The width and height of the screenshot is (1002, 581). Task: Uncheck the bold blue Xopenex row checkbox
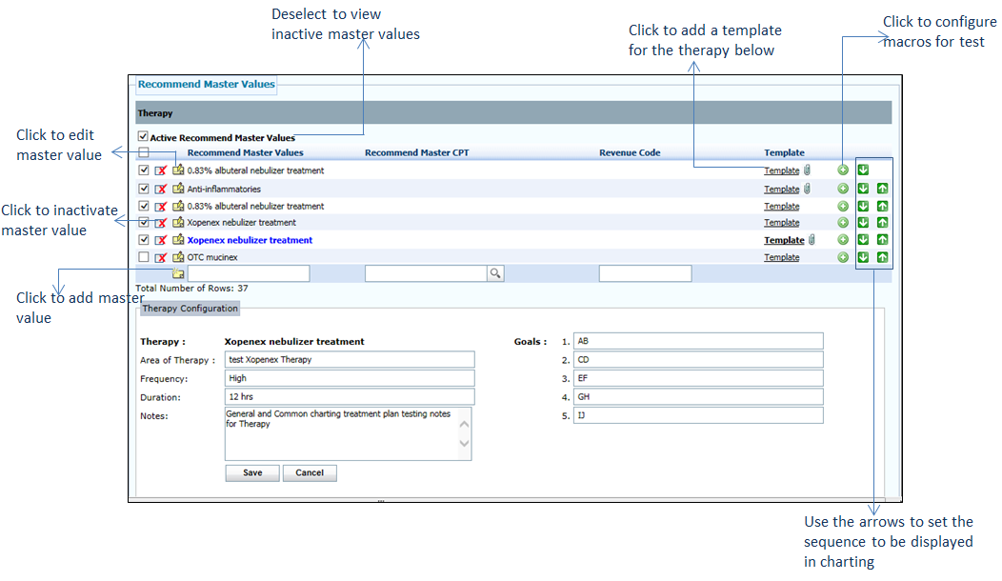click(x=144, y=240)
